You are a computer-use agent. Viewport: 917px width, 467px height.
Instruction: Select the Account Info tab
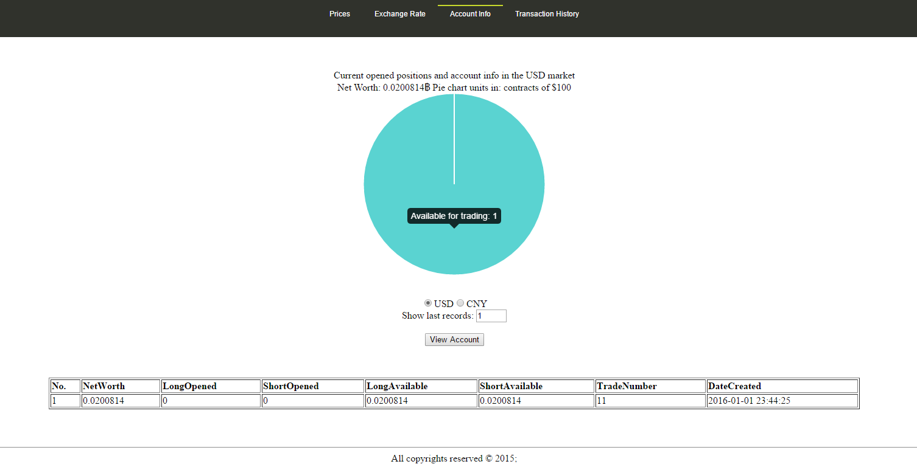pos(470,14)
